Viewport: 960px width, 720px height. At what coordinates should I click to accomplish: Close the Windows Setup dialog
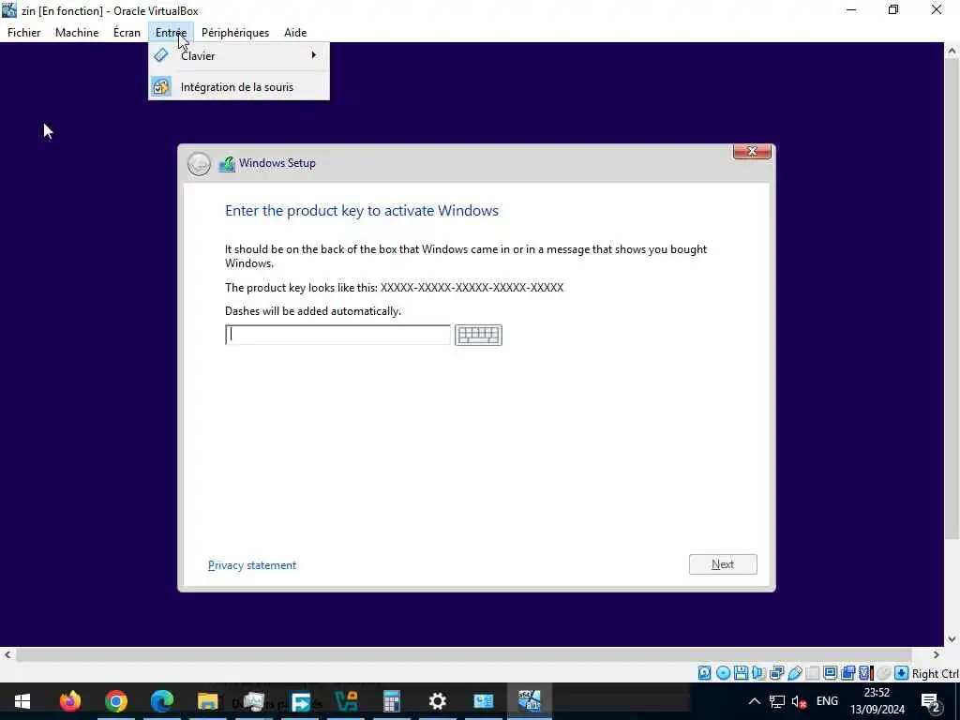[752, 151]
